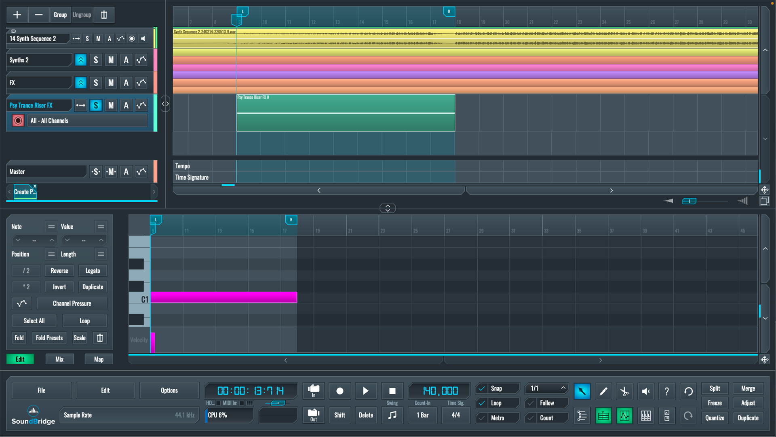Select the pointer tool
The height and width of the screenshot is (437, 776).
[582, 391]
